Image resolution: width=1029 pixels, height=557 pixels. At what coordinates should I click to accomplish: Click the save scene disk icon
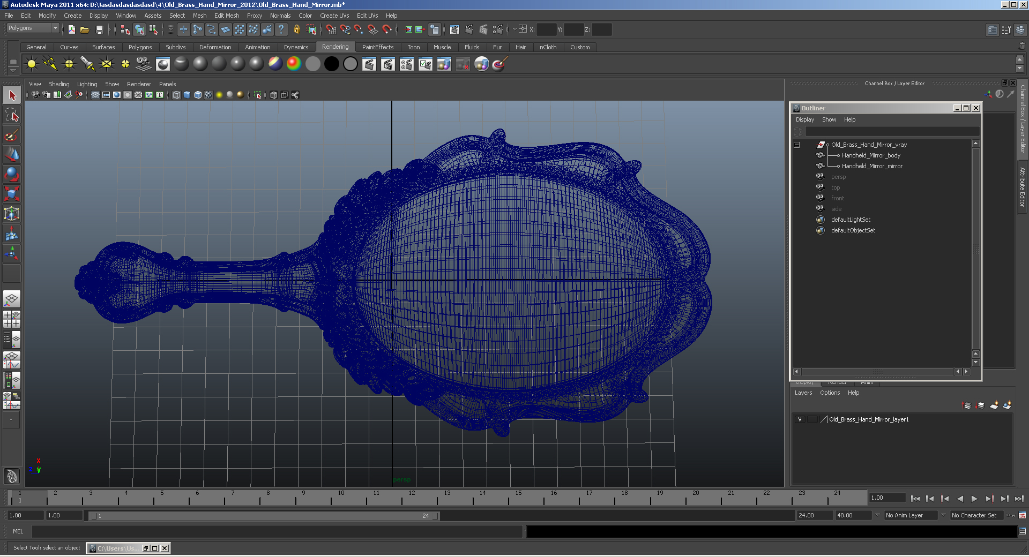point(99,29)
